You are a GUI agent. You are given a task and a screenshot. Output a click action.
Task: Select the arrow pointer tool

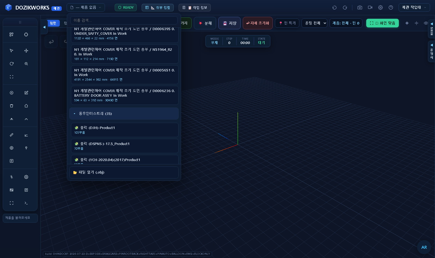[11, 51]
